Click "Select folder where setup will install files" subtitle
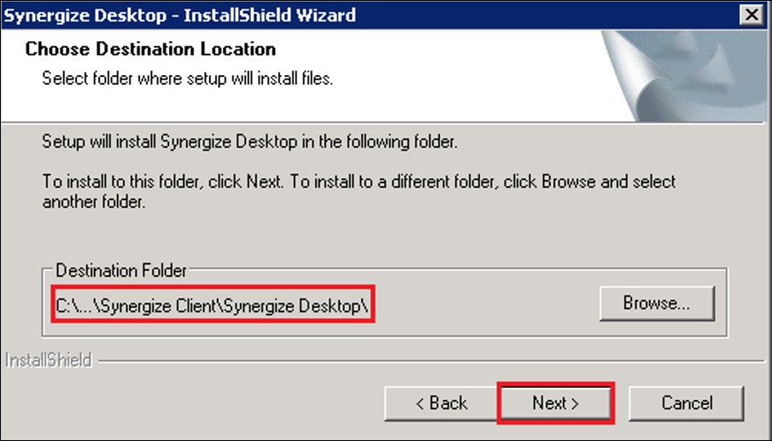 [187, 79]
